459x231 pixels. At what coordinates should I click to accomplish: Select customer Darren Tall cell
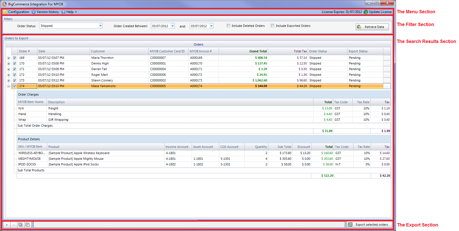pyautogui.click(x=119, y=69)
